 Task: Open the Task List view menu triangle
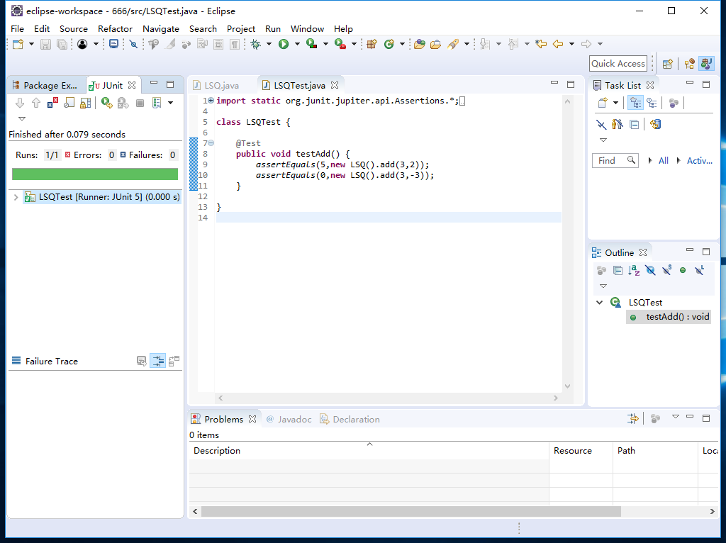point(603,140)
